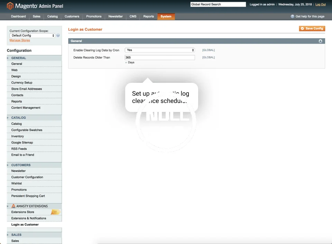Click the help icon beside scope selector
This screenshot has width=332, height=244.
58,35
